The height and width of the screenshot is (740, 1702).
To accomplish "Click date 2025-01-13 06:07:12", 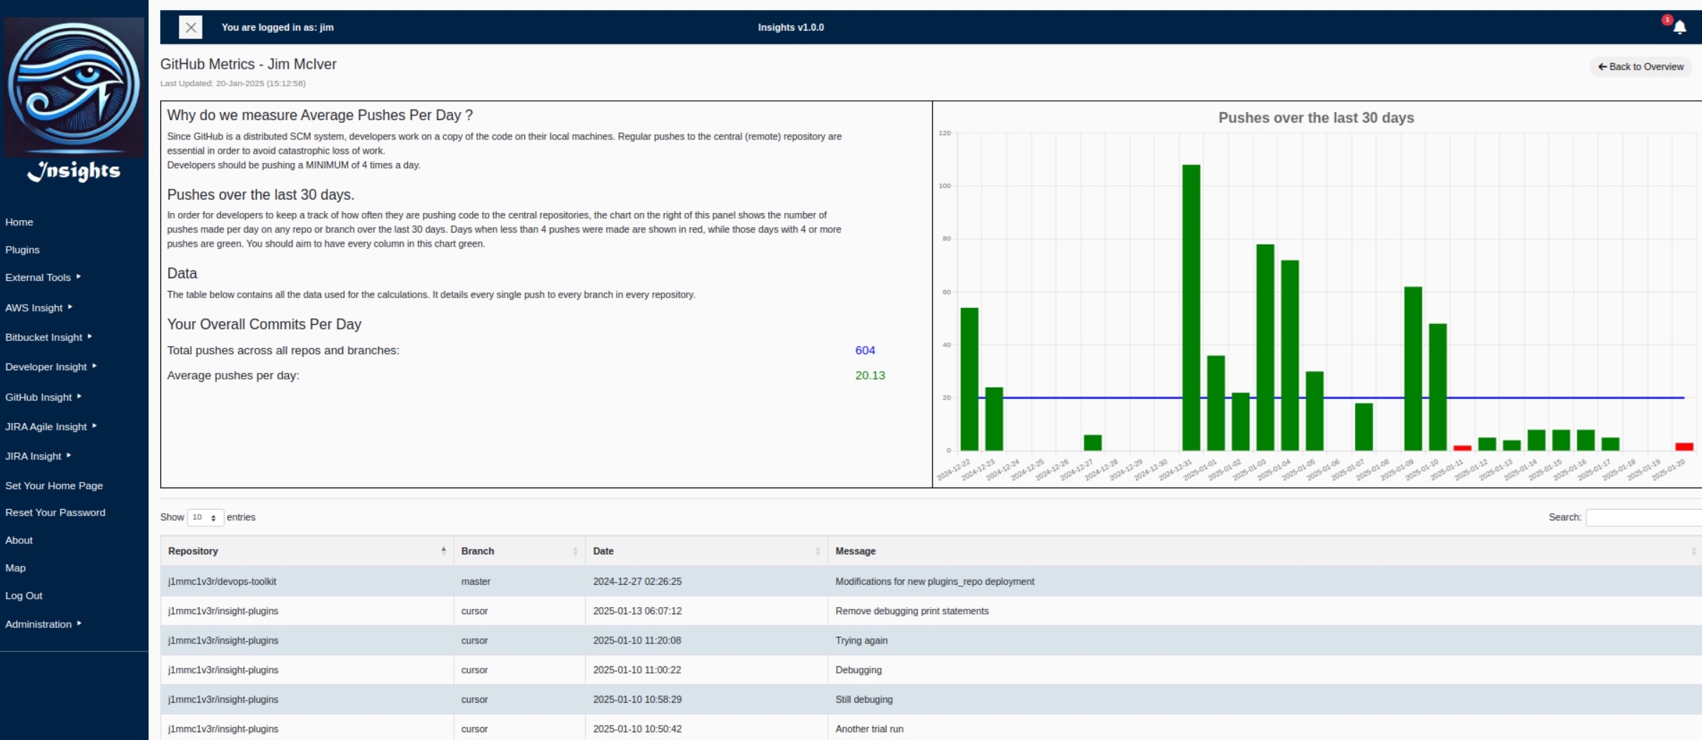I will pyautogui.click(x=637, y=611).
